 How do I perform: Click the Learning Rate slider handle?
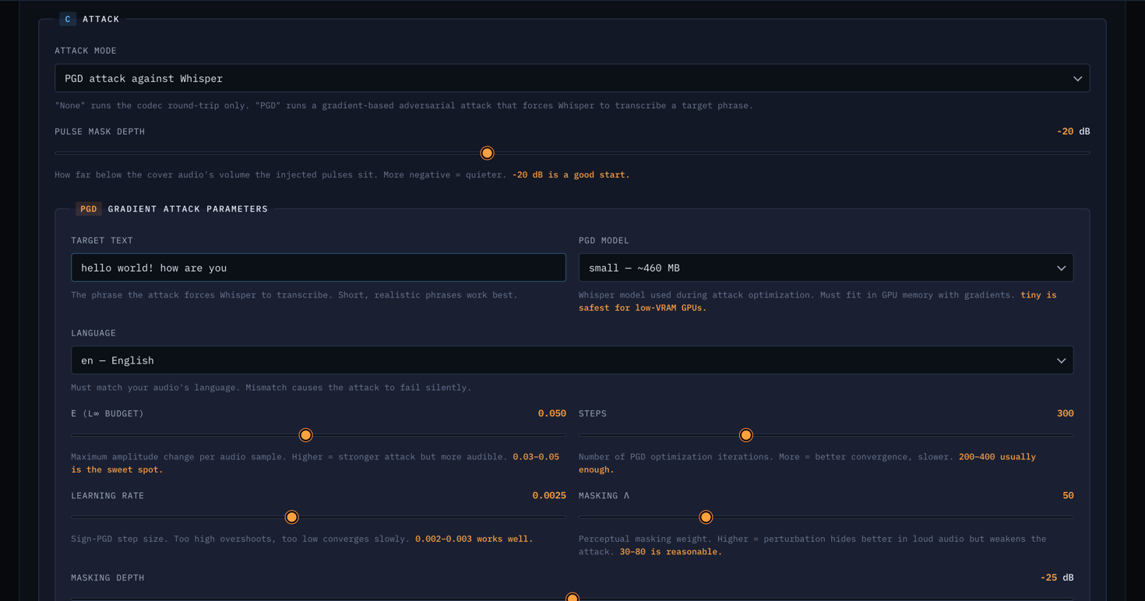pos(291,517)
